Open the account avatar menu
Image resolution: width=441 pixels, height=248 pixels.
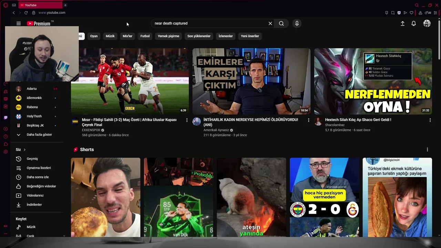[427, 23]
